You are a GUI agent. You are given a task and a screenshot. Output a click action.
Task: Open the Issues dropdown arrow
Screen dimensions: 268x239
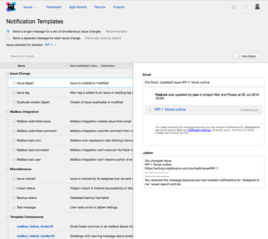tap(36, 7)
